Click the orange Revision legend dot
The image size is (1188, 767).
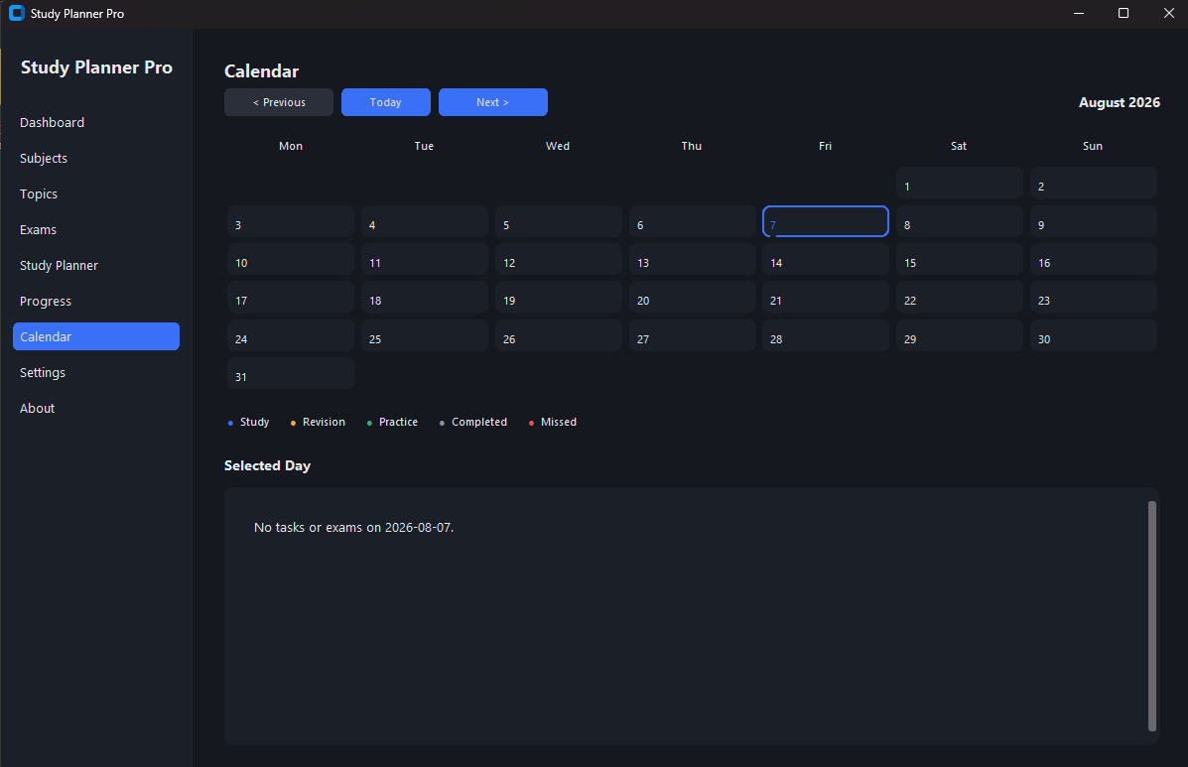pos(293,424)
